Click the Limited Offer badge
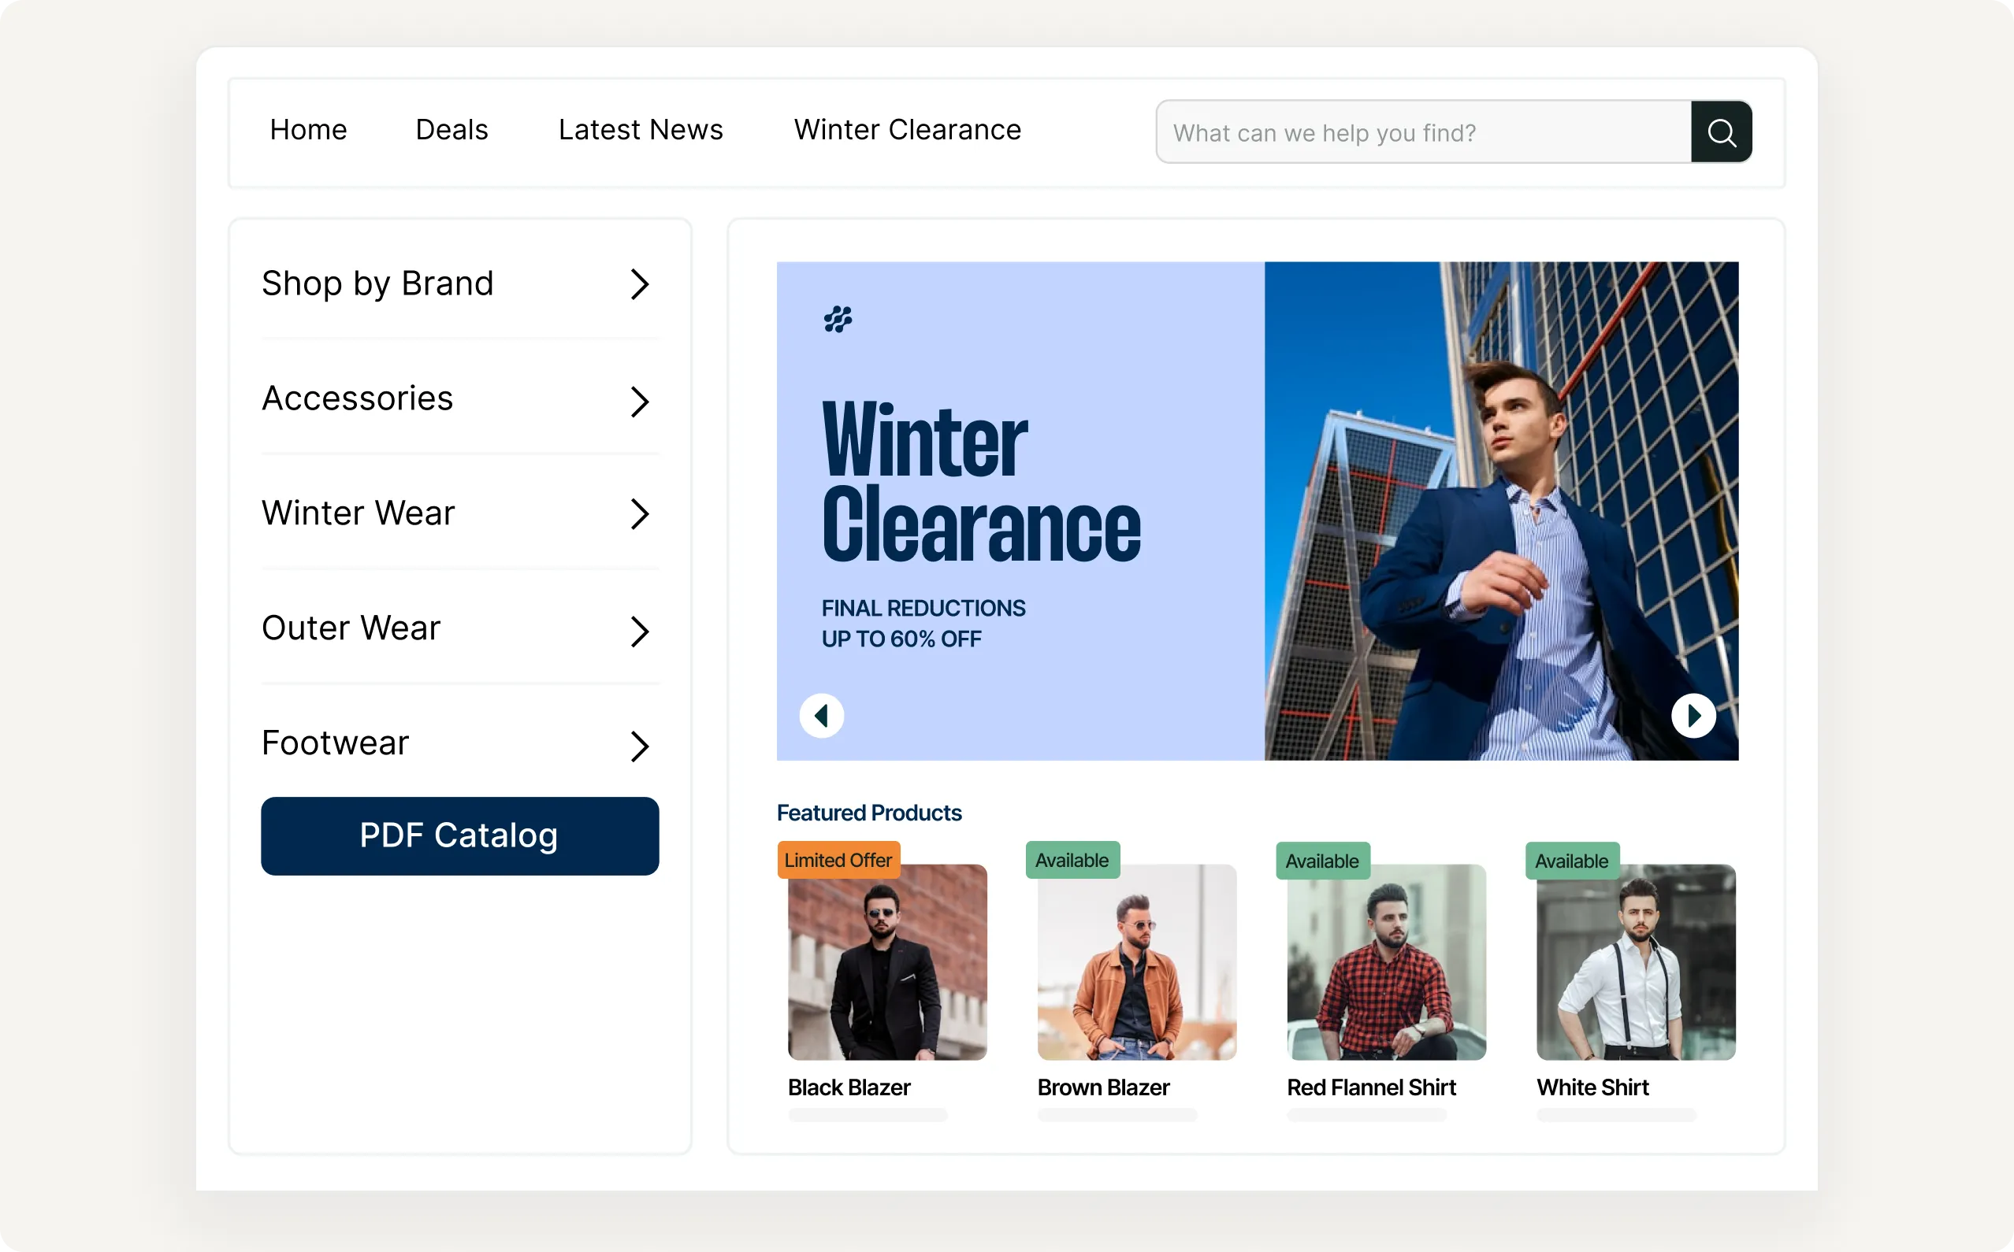The image size is (2014, 1252). click(838, 861)
